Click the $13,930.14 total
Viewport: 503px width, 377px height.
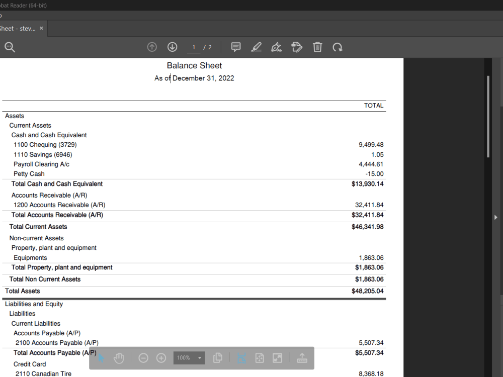[368, 183]
